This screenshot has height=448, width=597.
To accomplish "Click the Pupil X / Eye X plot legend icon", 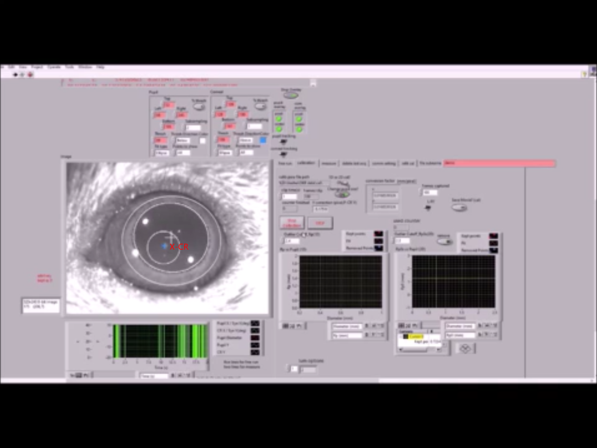I will coord(255,324).
